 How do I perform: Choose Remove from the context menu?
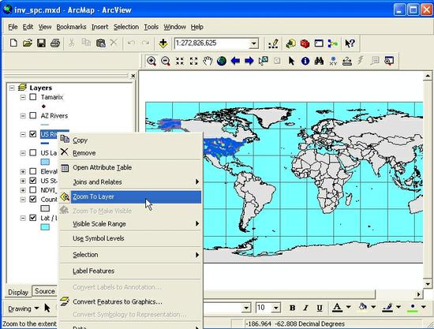pos(131,153)
